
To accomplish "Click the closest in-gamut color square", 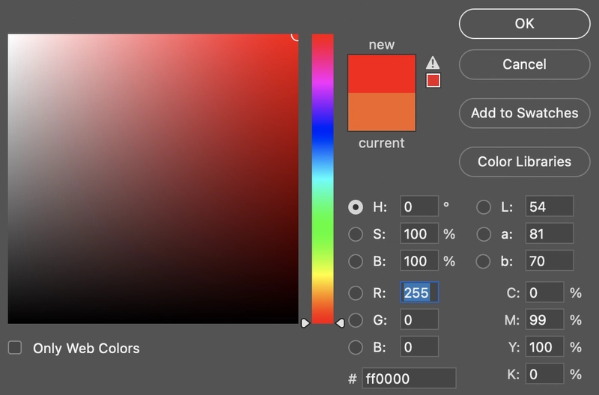I will 434,81.
